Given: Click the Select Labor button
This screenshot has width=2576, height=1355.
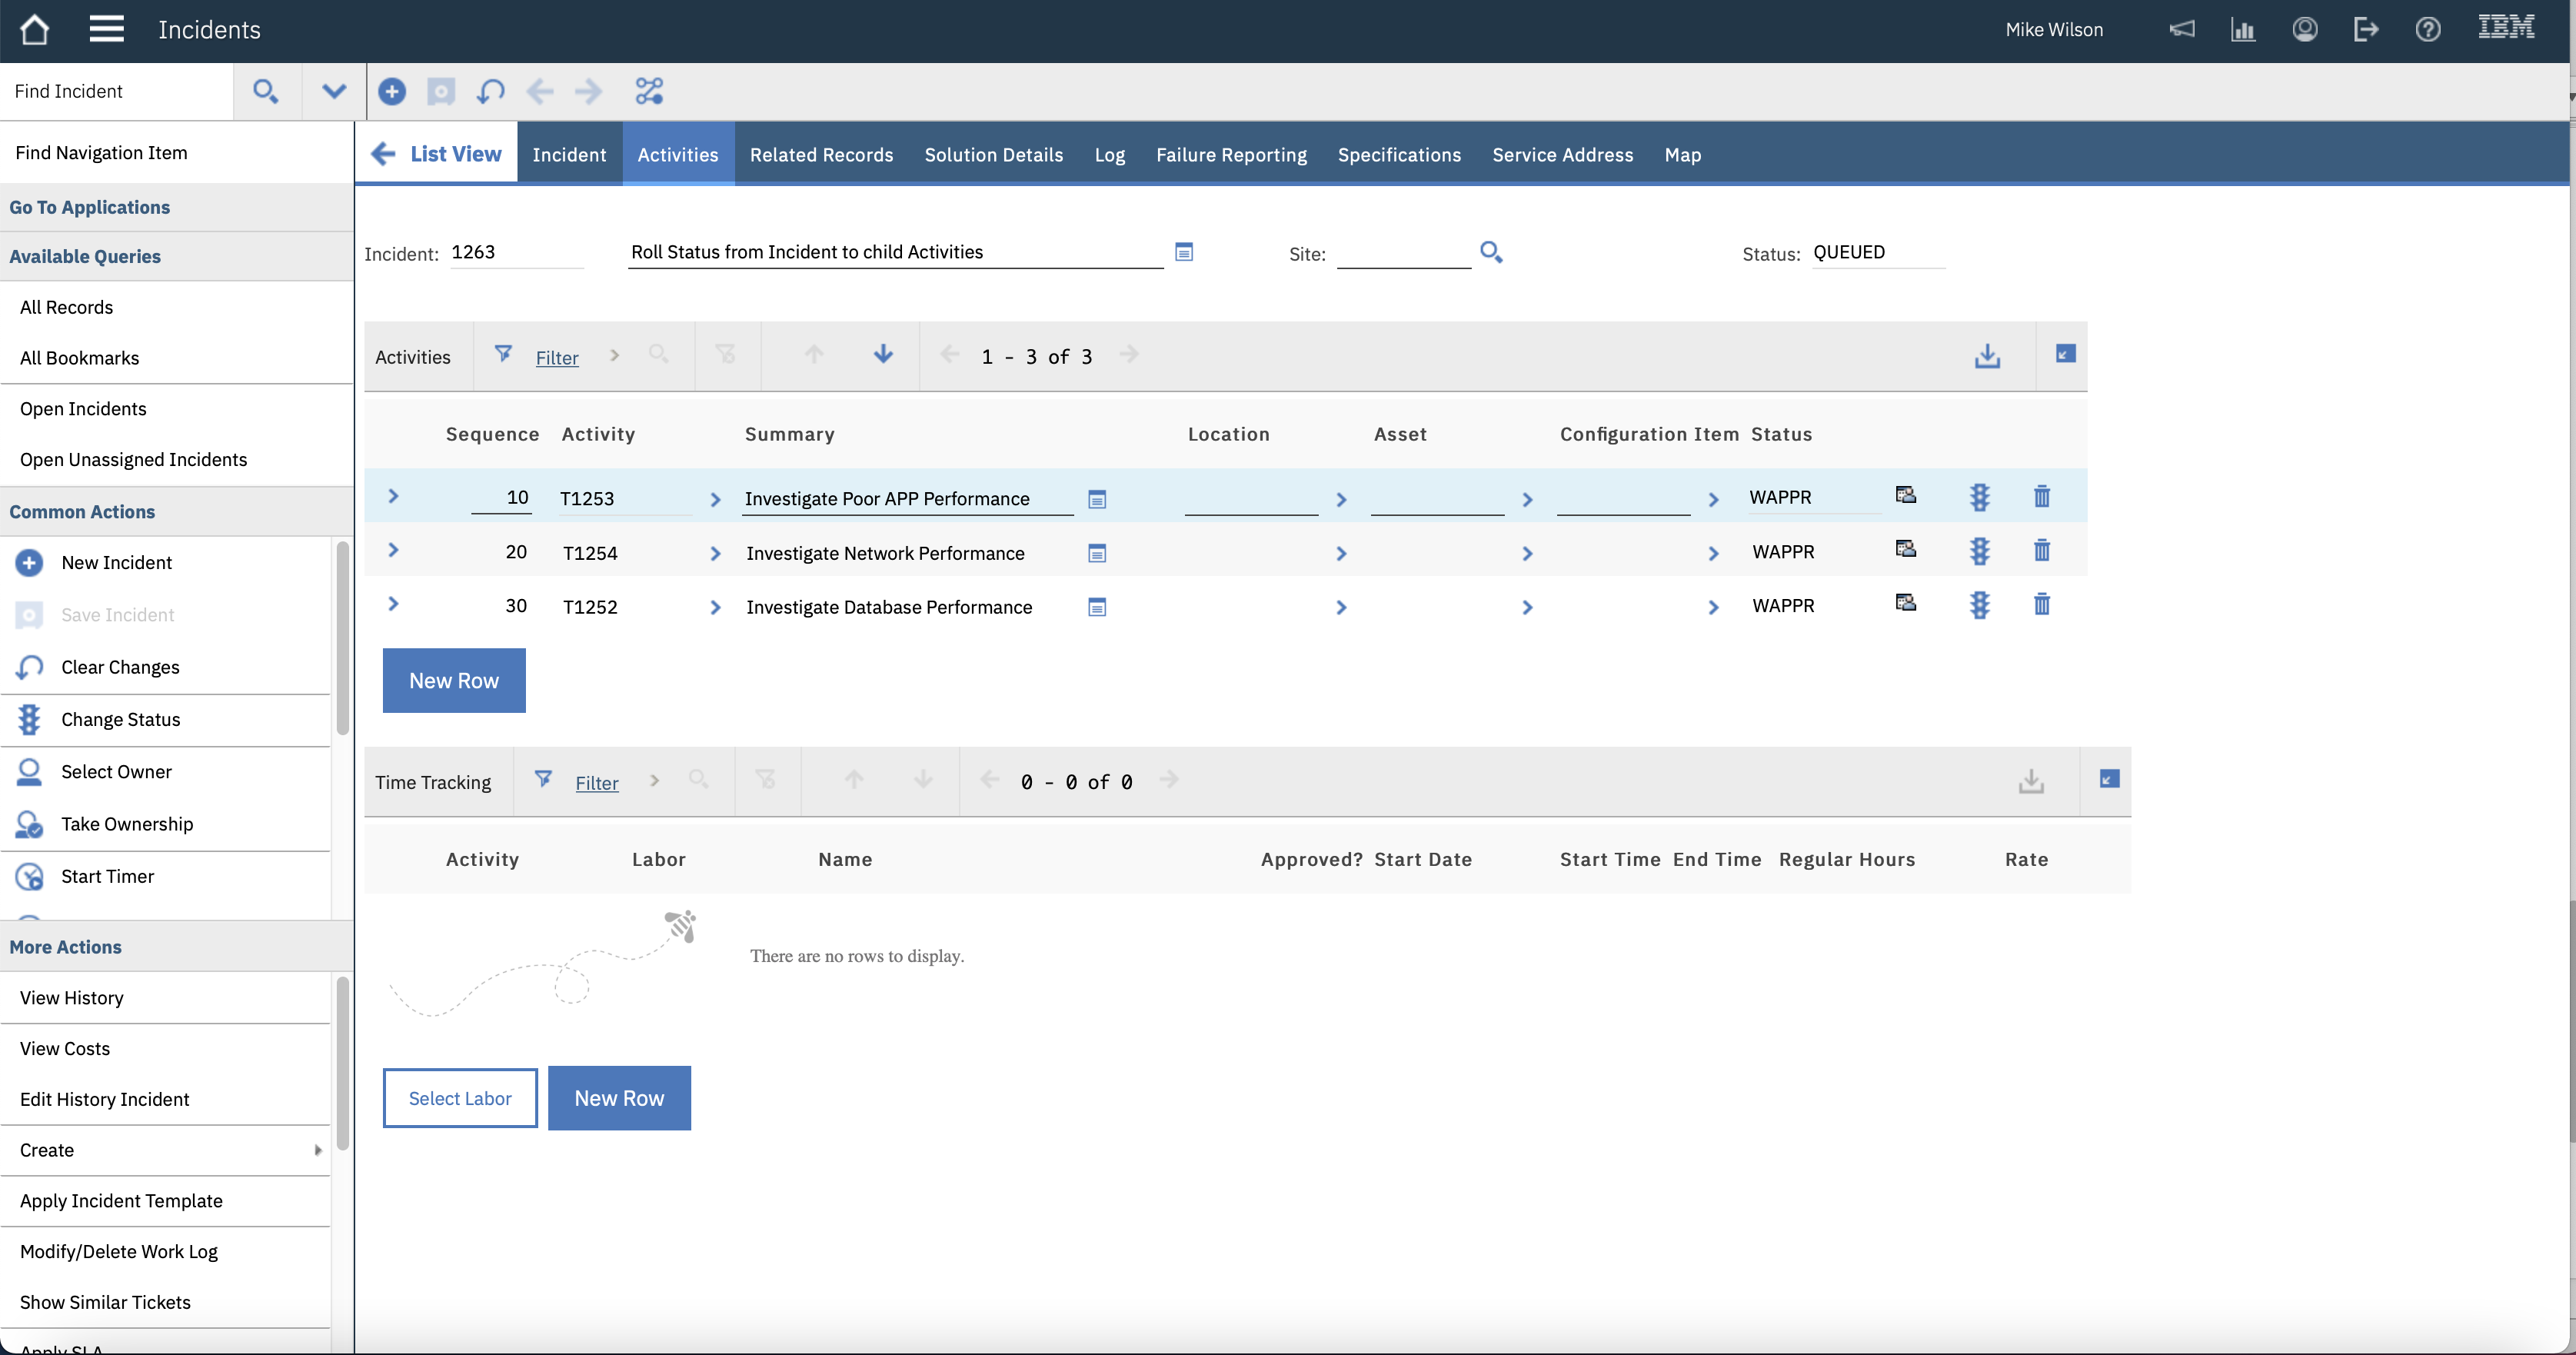Looking at the screenshot, I should tap(459, 1098).
